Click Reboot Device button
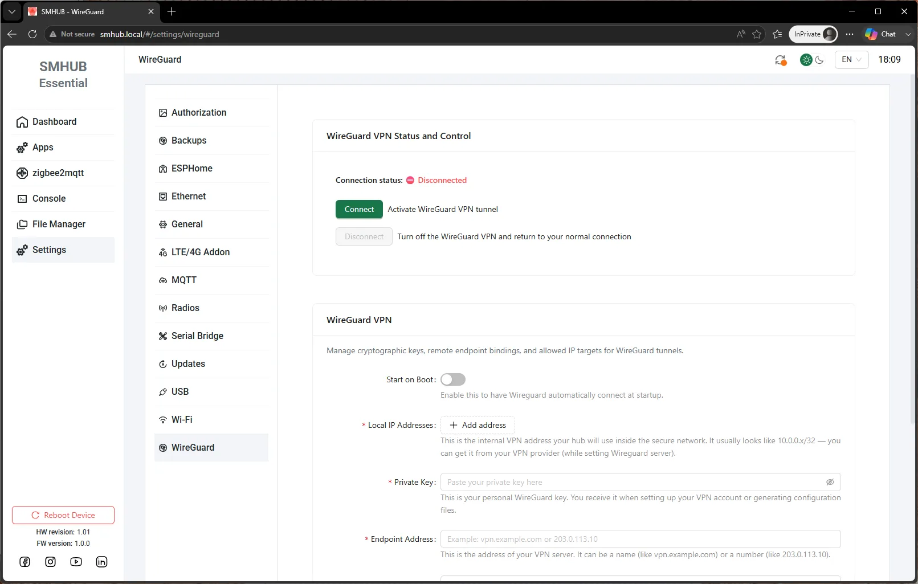The height and width of the screenshot is (584, 918). [x=63, y=515]
